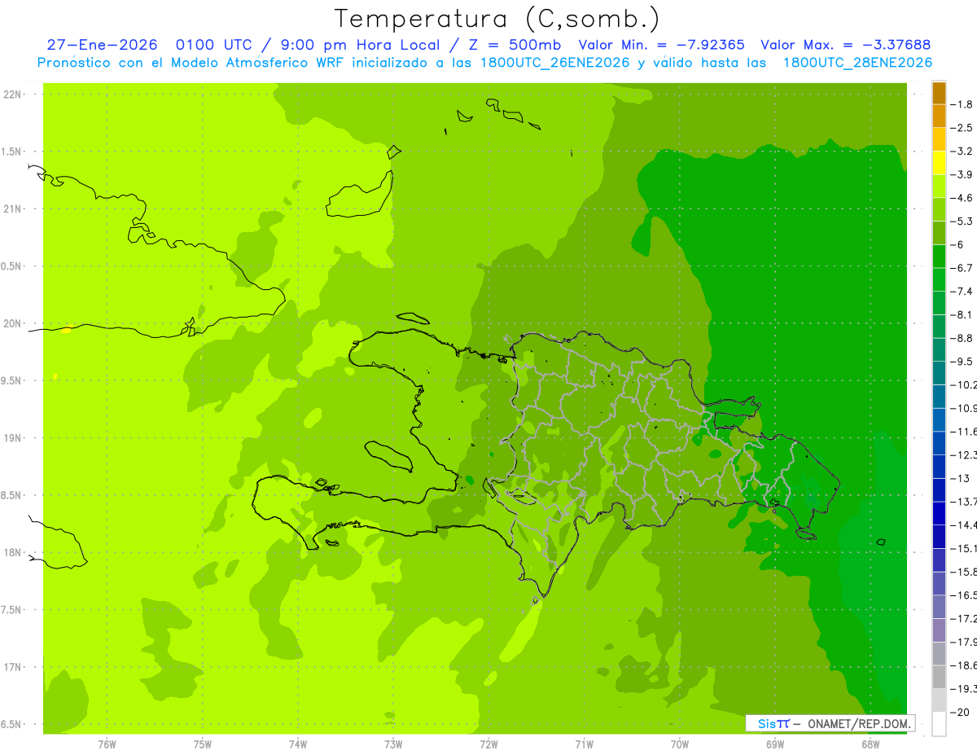Click the -2.5 color scale label

(962, 128)
